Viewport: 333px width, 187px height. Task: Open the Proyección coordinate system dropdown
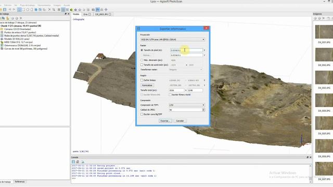click(x=172, y=39)
